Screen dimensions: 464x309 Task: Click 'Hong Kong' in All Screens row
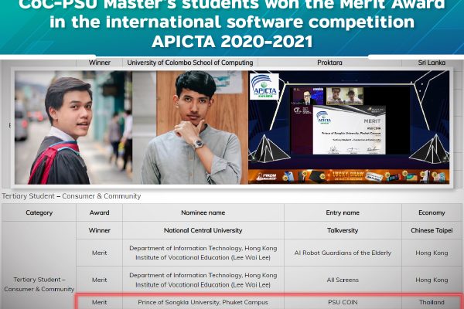[432, 280]
